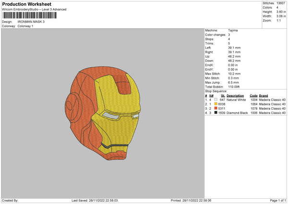This screenshot has width=288, height=204.
Task: Click the Diamond Black color swatch
Action: [x=216, y=113]
